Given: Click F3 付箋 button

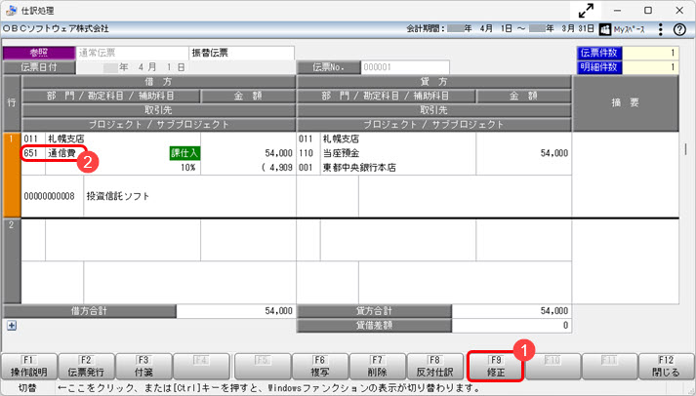Looking at the screenshot, I should (x=143, y=367).
